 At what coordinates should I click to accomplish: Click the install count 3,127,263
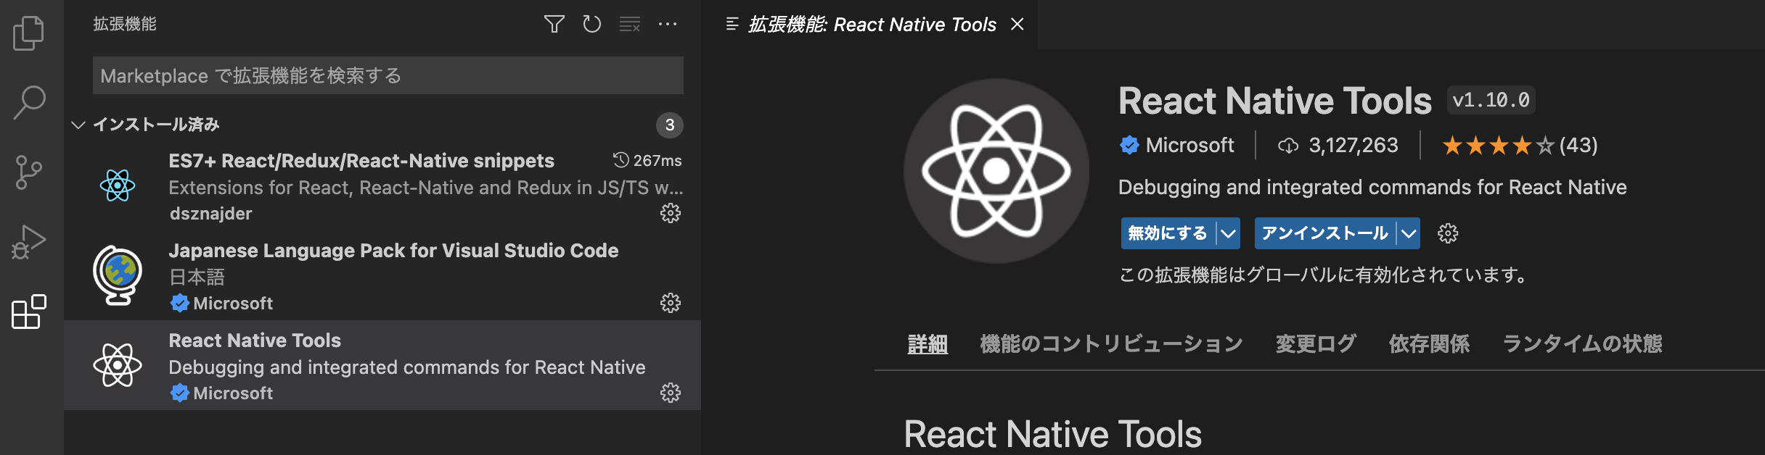click(x=1338, y=146)
